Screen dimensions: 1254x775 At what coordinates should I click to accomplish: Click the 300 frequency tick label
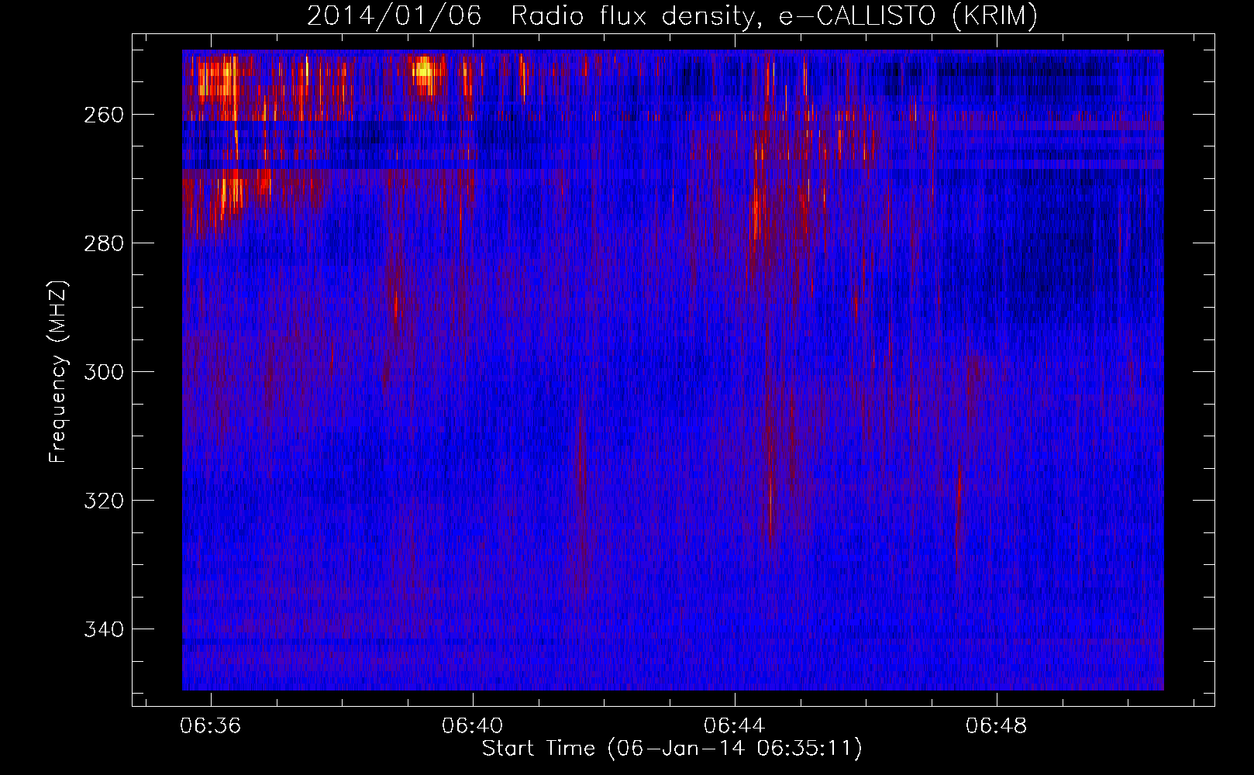(104, 372)
